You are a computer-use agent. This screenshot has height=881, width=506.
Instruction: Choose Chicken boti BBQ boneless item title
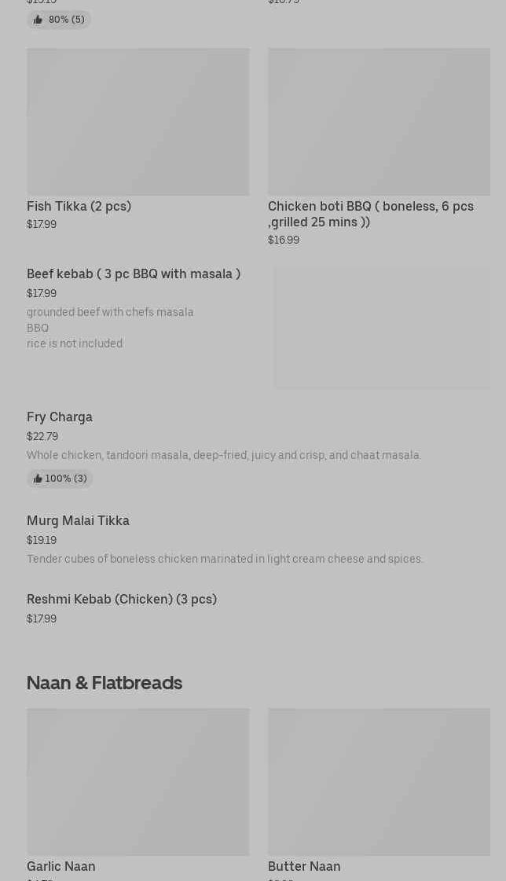[x=370, y=214]
